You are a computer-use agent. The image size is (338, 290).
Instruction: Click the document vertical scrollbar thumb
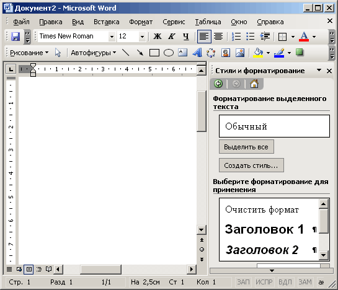tap(202, 111)
